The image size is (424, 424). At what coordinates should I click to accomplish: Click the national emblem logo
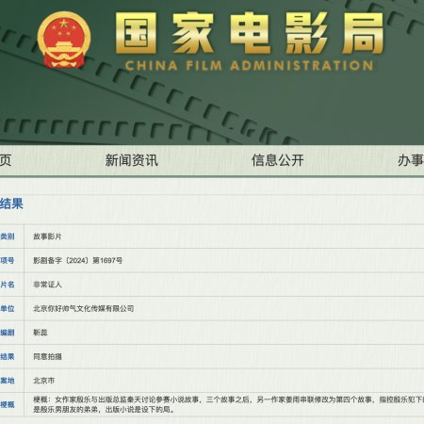coord(64,40)
